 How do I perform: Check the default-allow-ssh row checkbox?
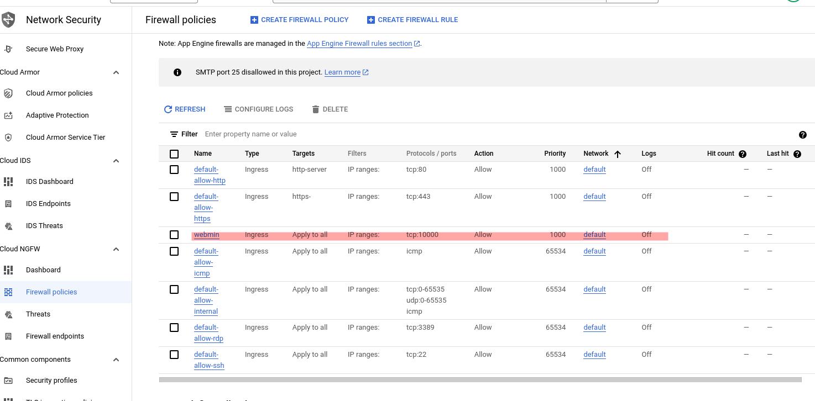(174, 355)
